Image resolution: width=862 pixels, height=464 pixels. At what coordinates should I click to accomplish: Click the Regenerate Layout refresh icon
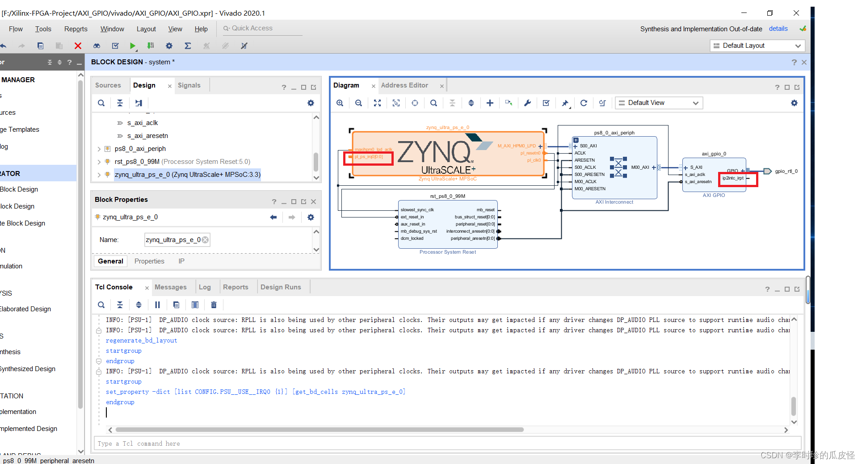(x=584, y=103)
